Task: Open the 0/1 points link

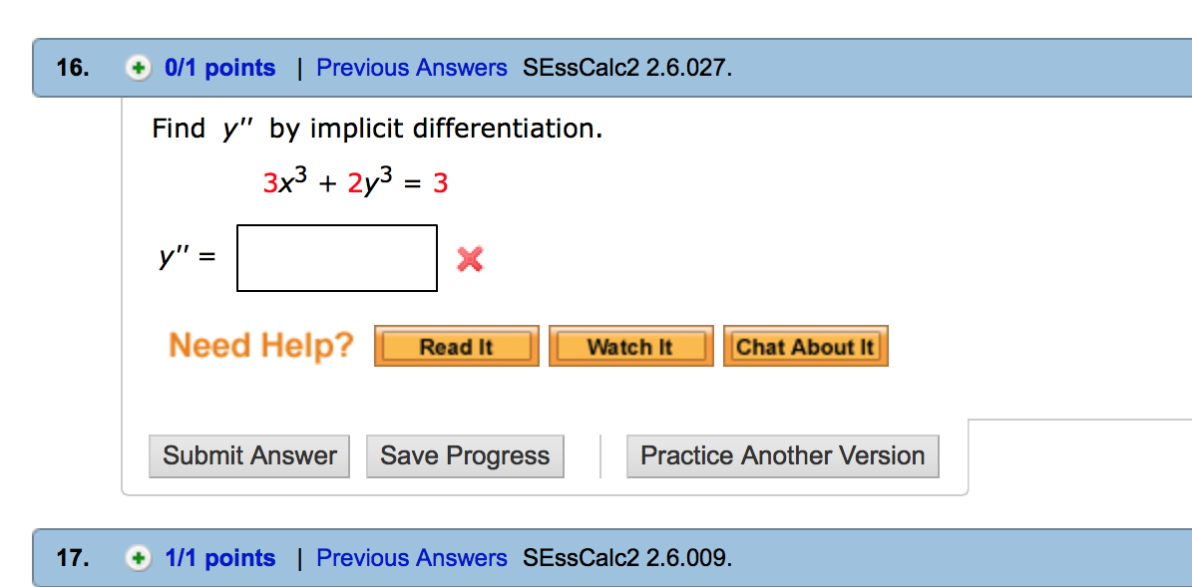Action: point(219,69)
